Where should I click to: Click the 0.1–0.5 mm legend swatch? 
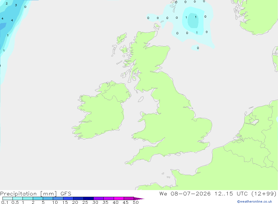tap(8, 198)
